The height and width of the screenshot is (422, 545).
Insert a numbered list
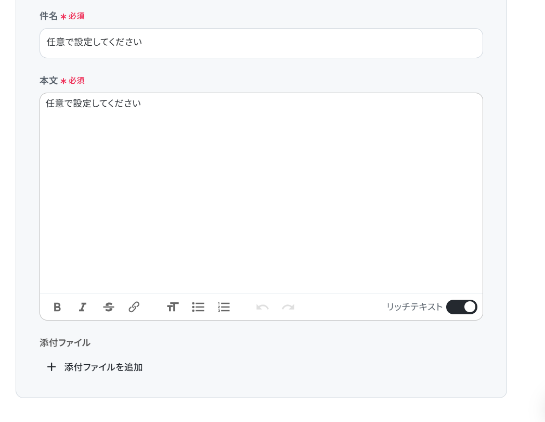tap(224, 307)
